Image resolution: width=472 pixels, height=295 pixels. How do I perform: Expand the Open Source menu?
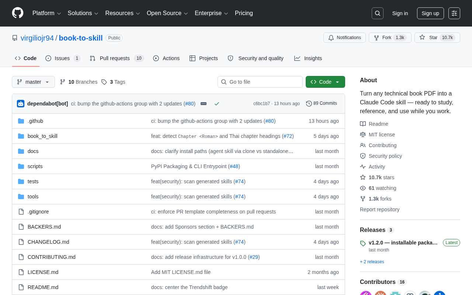click(x=167, y=13)
